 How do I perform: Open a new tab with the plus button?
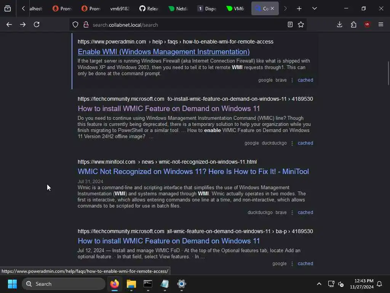[299, 9]
